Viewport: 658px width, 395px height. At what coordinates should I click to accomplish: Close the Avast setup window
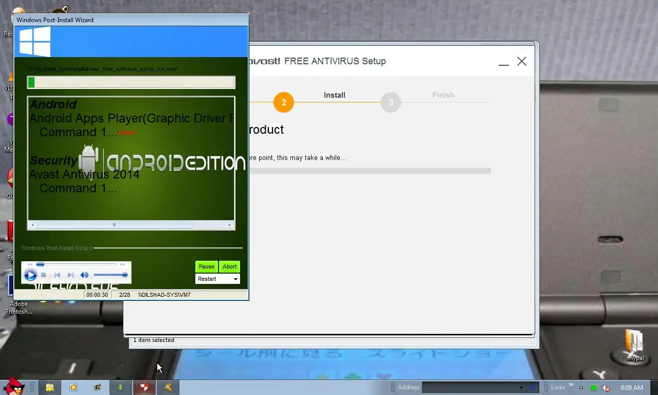click(x=522, y=61)
